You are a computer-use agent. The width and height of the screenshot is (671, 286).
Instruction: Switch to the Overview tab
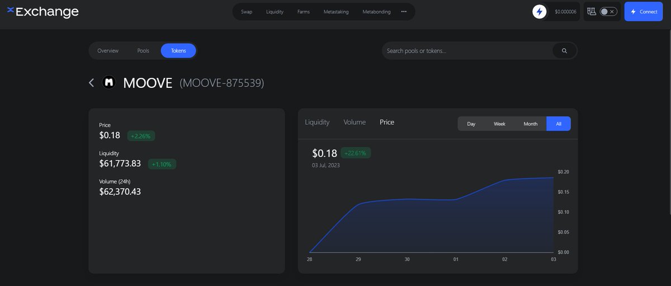click(108, 51)
